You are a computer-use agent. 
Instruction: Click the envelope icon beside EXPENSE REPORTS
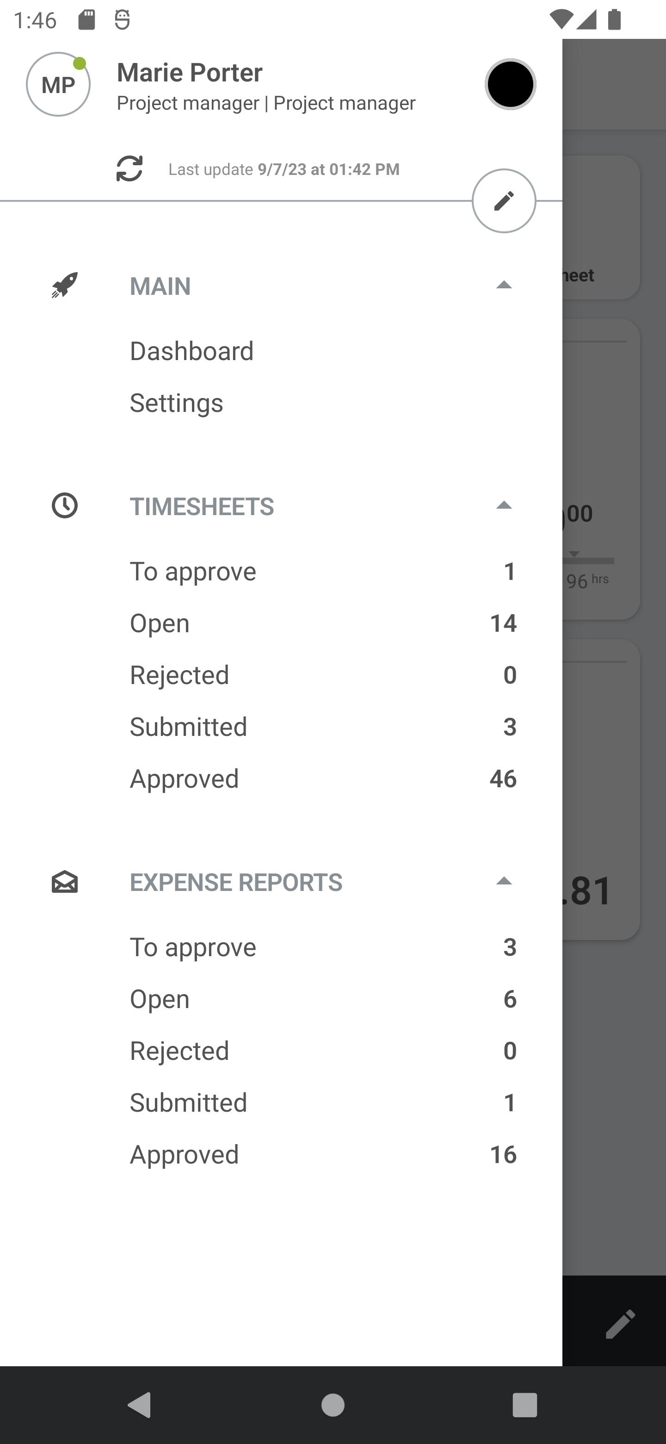pos(64,882)
